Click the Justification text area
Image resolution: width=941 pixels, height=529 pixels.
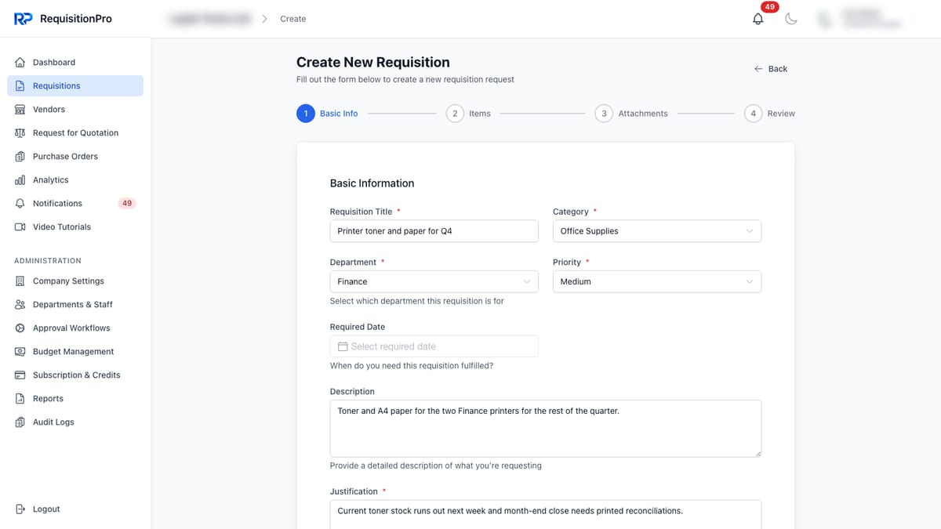546,515
